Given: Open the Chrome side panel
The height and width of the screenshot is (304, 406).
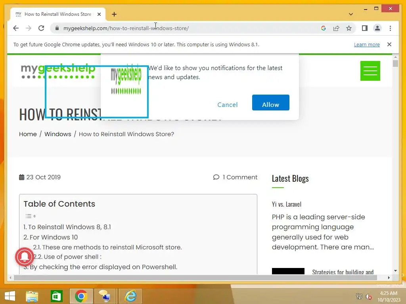Looking at the screenshot, I should (x=365, y=28).
